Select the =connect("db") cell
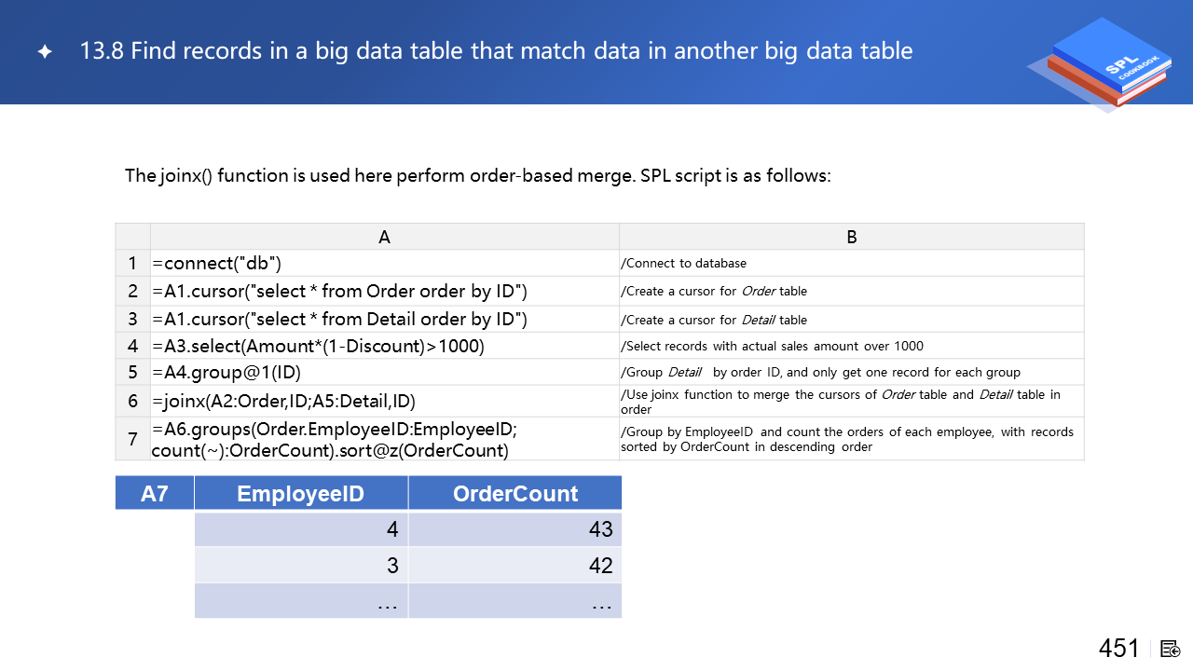The width and height of the screenshot is (1193, 671). click(384, 264)
